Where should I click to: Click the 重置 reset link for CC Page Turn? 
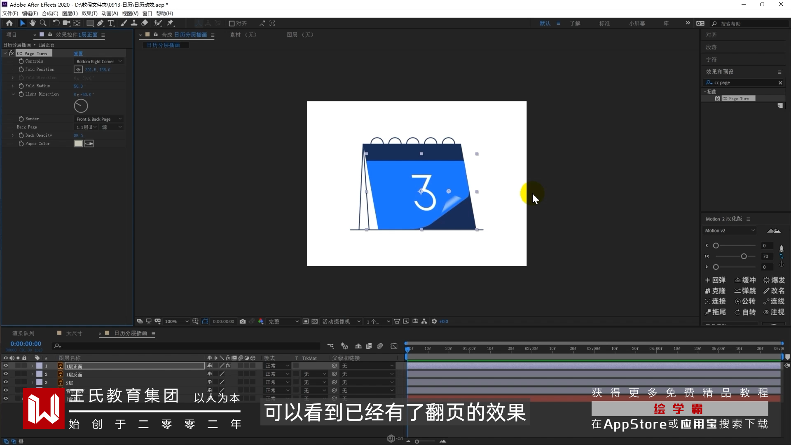pos(78,54)
